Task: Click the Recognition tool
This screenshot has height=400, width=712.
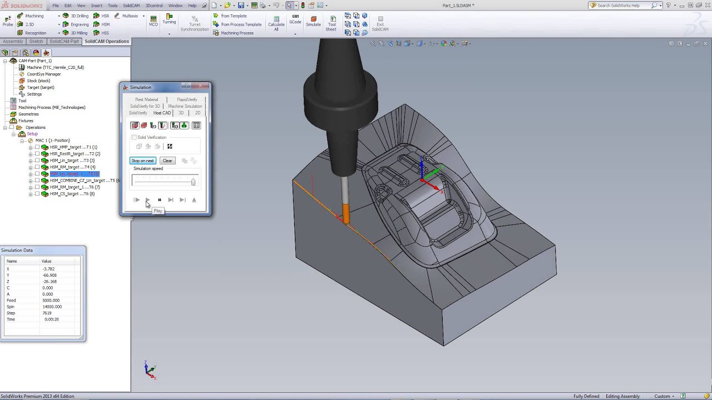Action: 31,33
